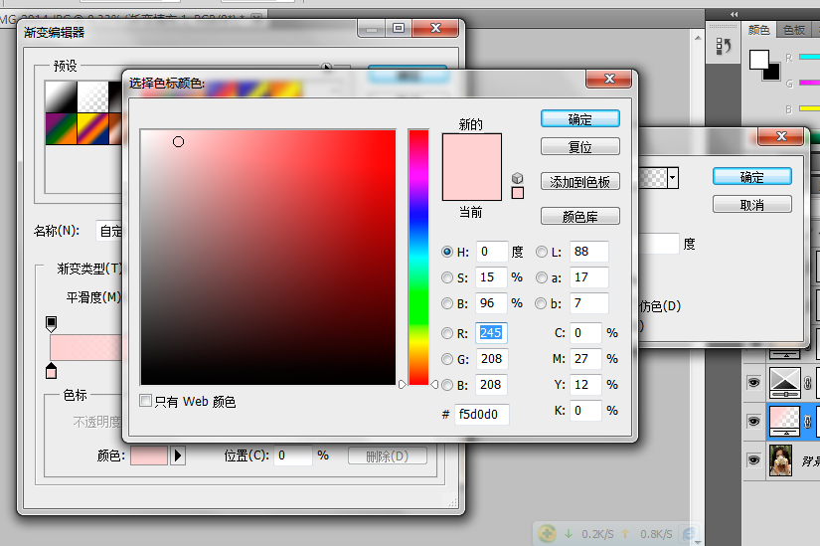The height and width of the screenshot is (546, 820).
Task: Toggle visibility of the adjustment layer
Action: click(753, 383)
